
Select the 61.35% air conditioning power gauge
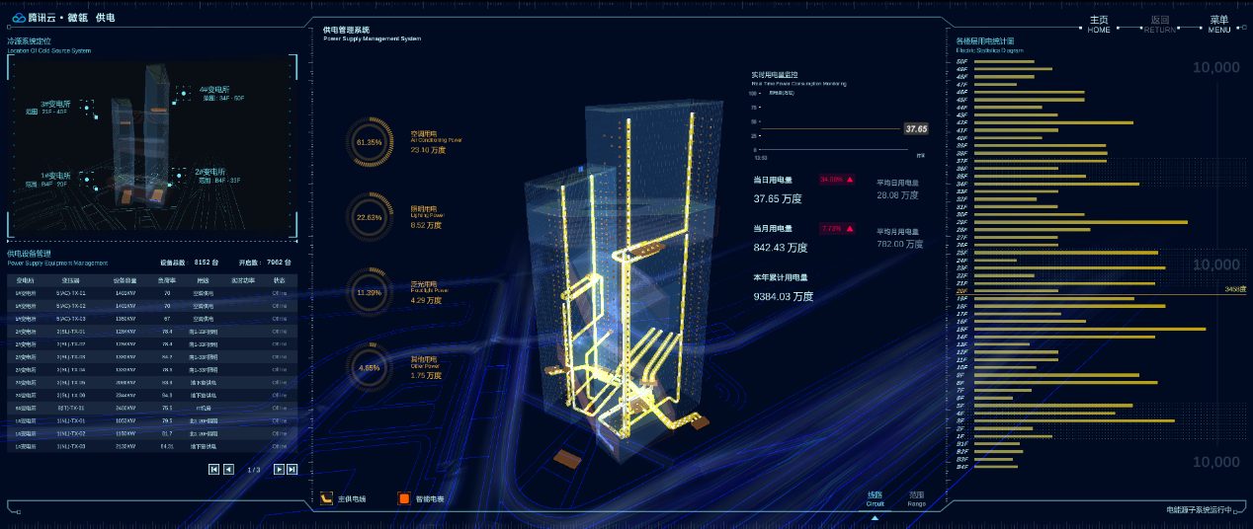coord(369,143)
